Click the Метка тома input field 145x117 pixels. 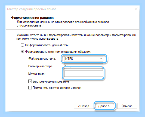[84, 74]
